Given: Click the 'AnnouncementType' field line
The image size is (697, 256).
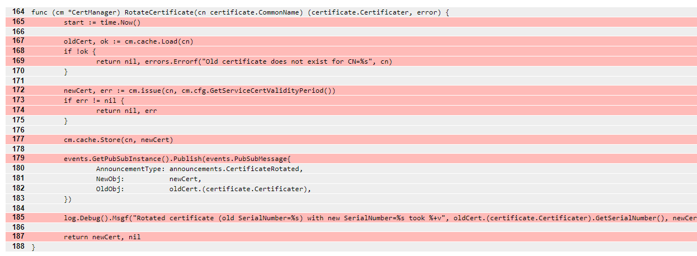Looking at the screenshot, I should 351,169.
